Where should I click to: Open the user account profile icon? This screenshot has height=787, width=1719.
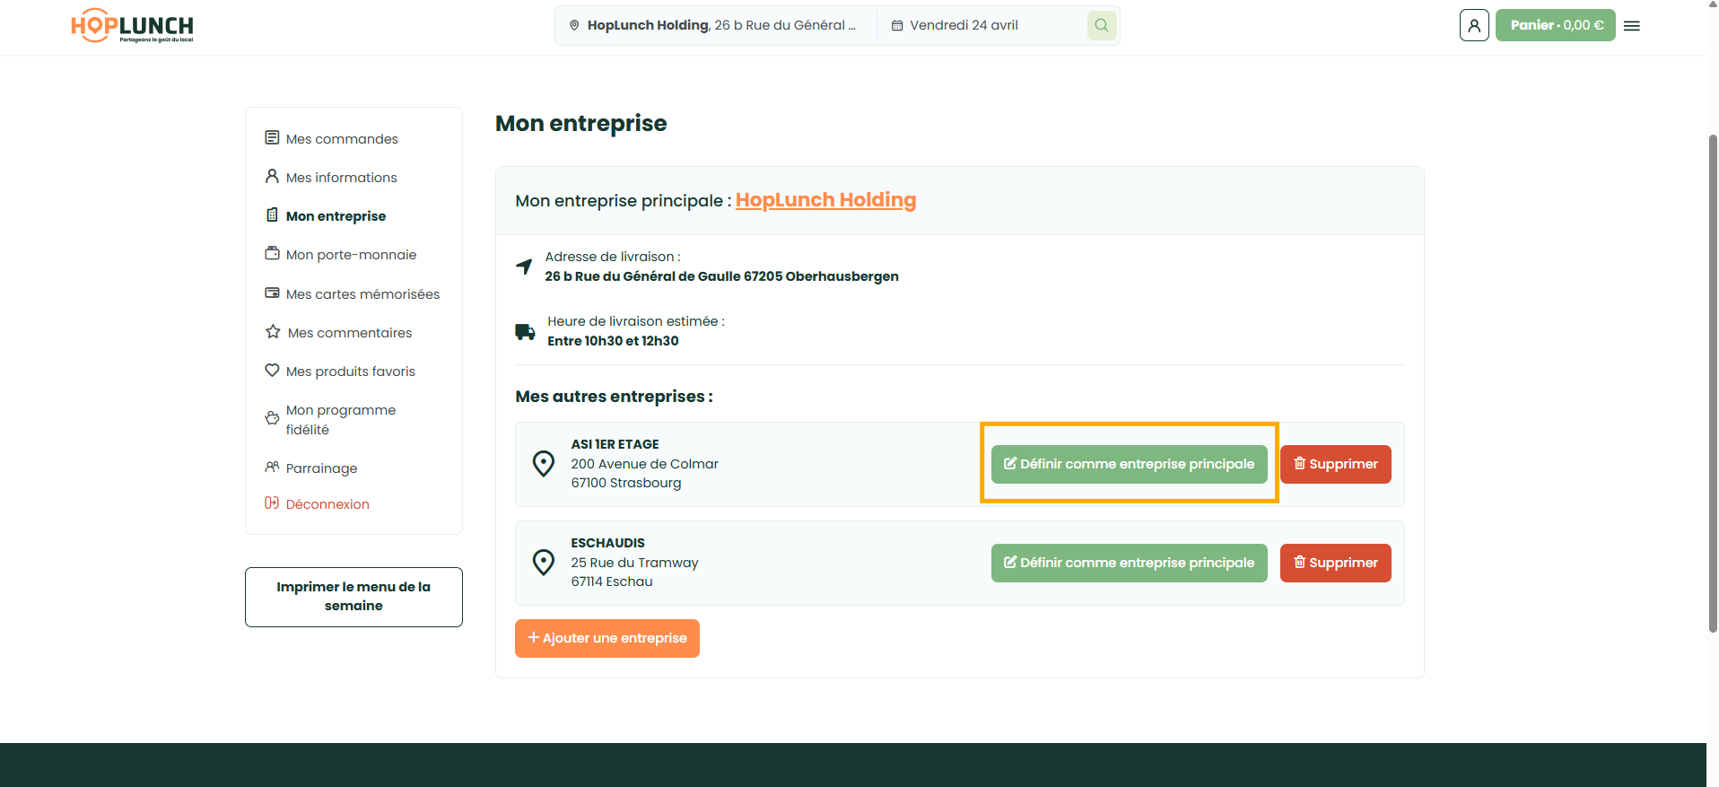[1474, 25]
